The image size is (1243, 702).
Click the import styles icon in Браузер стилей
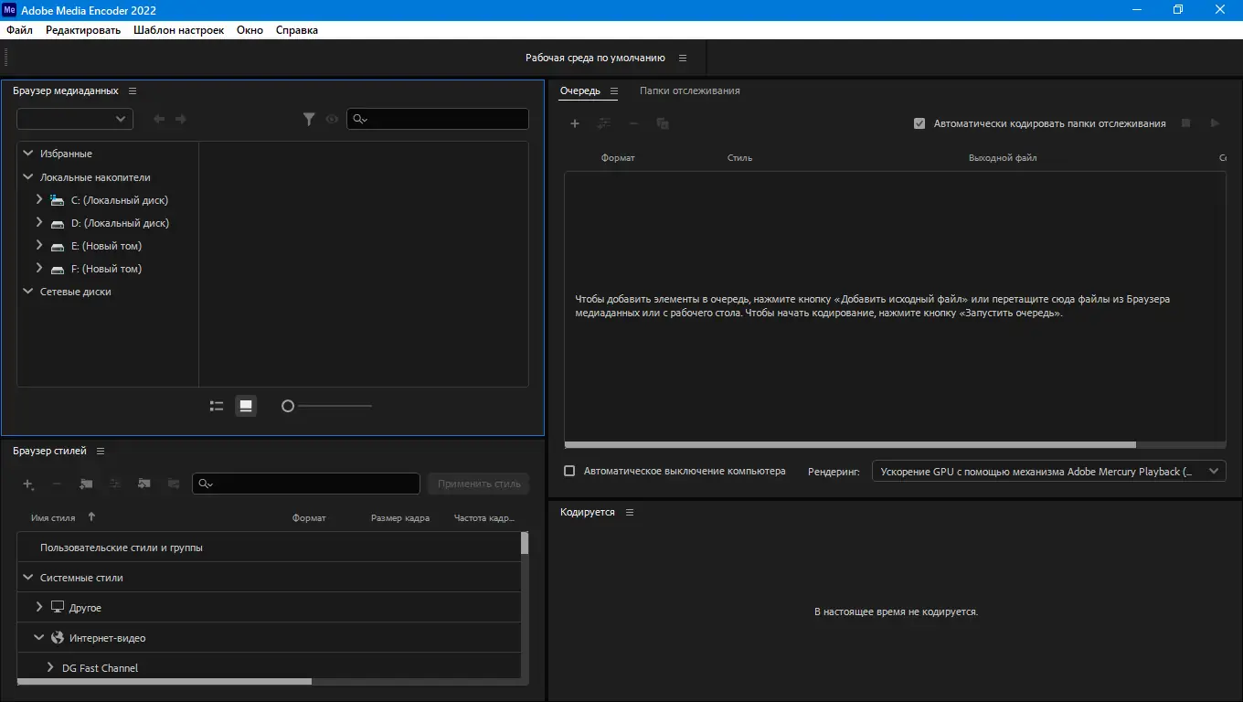pyautogui.click(x=144, y=484)
